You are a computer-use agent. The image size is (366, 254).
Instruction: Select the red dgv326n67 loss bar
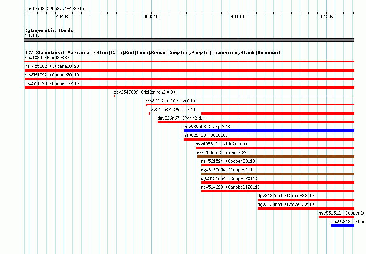pos(256,122)
